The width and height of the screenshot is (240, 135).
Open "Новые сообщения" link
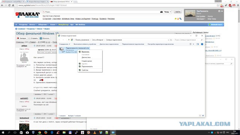[83, 19]
